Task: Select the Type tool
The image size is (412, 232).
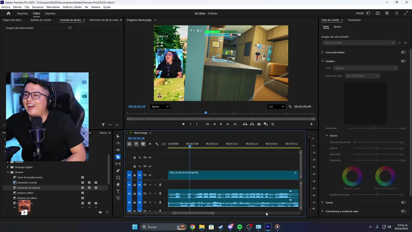Action: tap(118, 191)
